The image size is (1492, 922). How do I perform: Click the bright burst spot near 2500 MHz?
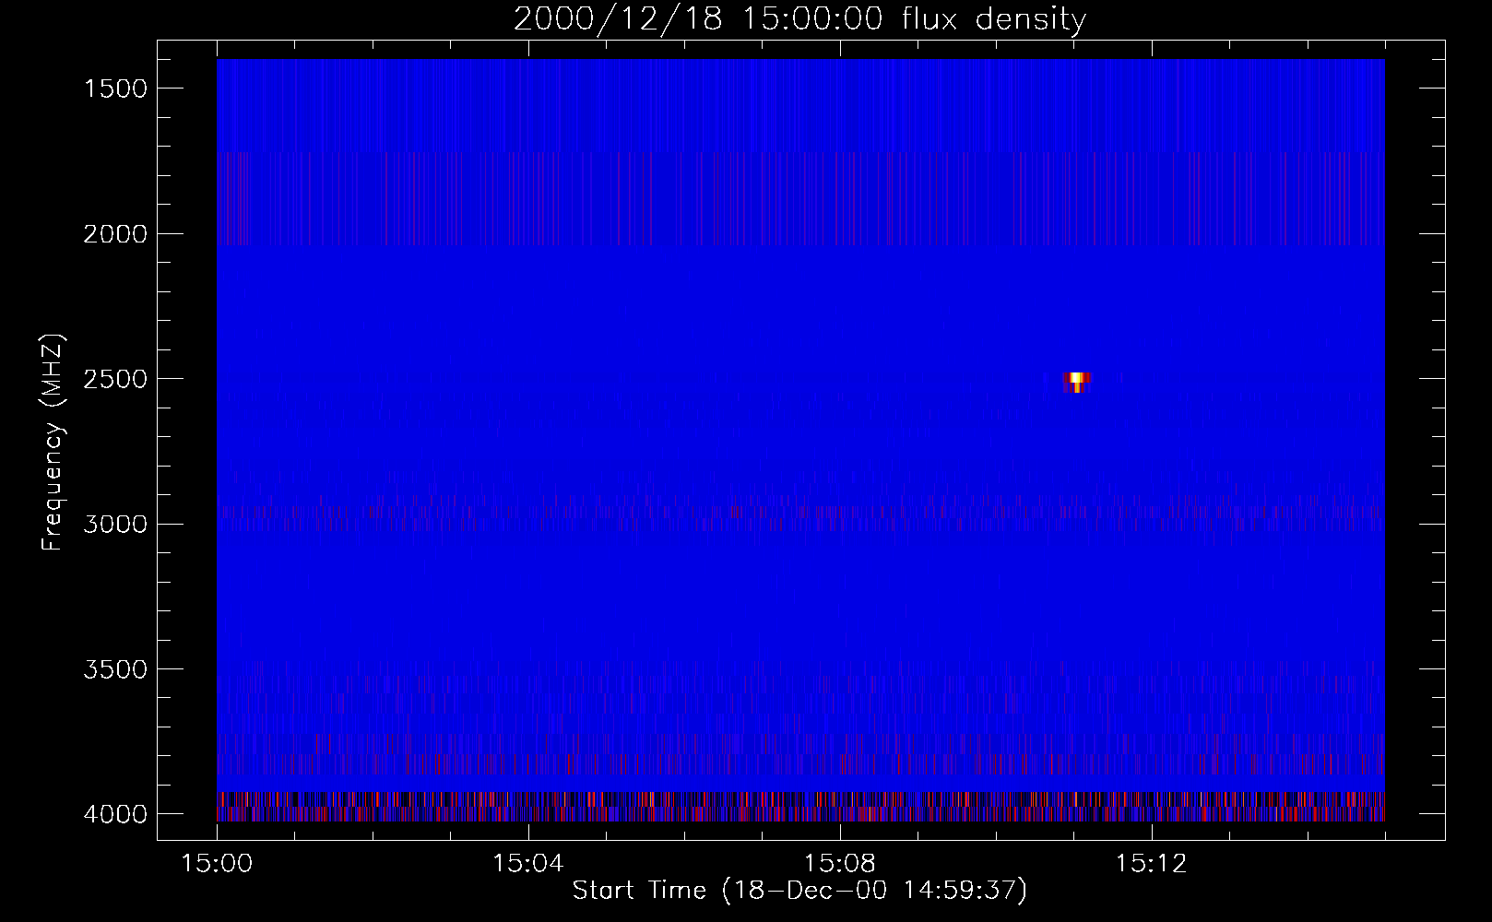(1076, 382)
